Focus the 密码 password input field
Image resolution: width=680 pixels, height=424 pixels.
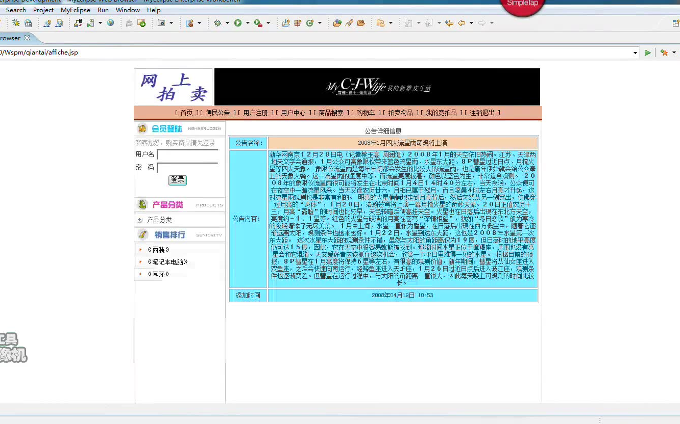[x=187, y=168]
